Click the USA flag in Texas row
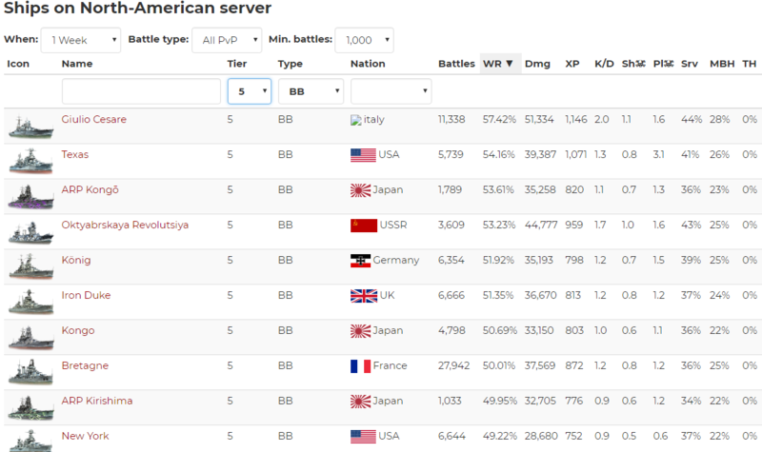 (363, 155)
